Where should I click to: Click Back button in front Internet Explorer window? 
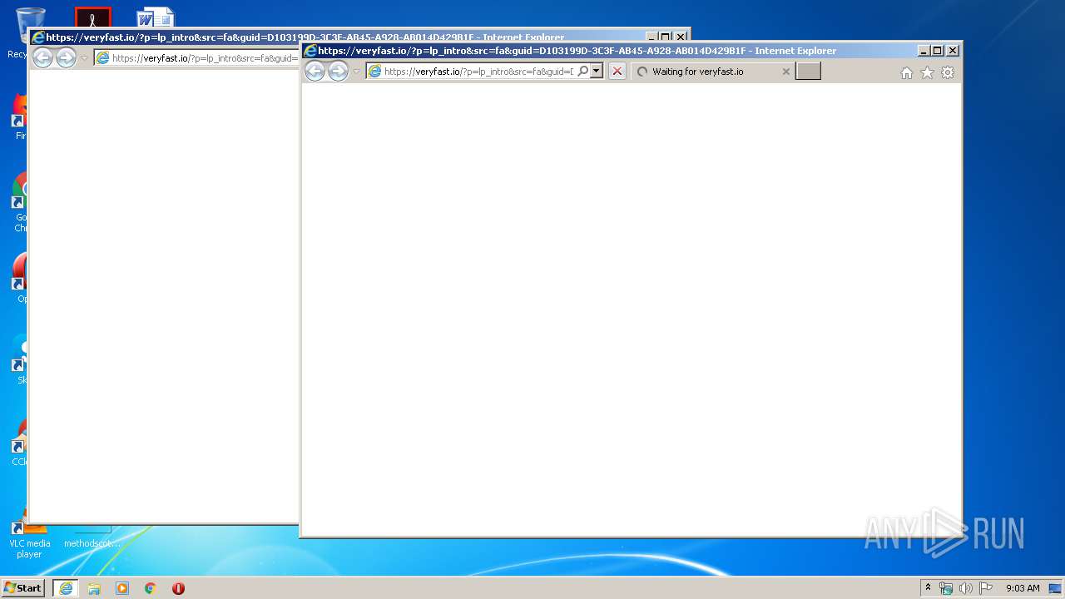click(315, 72)
